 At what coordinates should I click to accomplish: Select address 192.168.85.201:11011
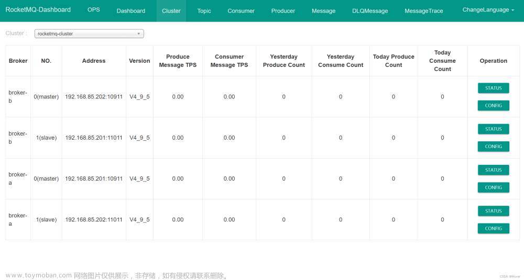(94, 138)
